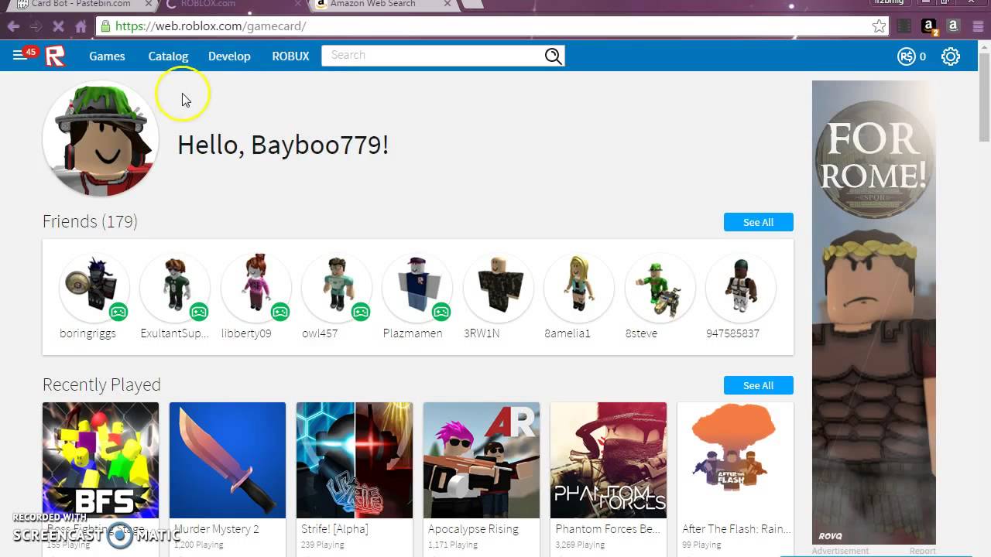This screenshot has height=557, width=991.
Task: Click the browser address bar URL
Action: 211,26
